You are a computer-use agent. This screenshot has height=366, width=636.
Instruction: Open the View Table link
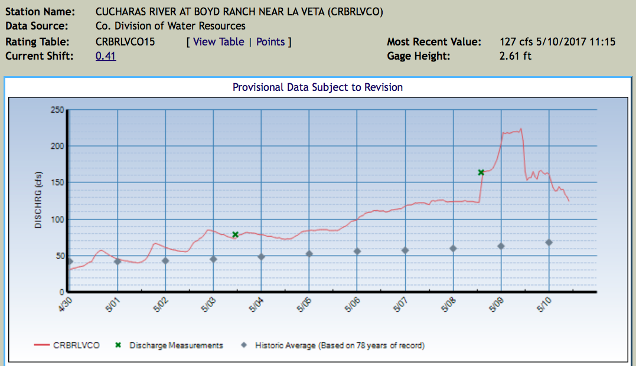pos(218,42)
